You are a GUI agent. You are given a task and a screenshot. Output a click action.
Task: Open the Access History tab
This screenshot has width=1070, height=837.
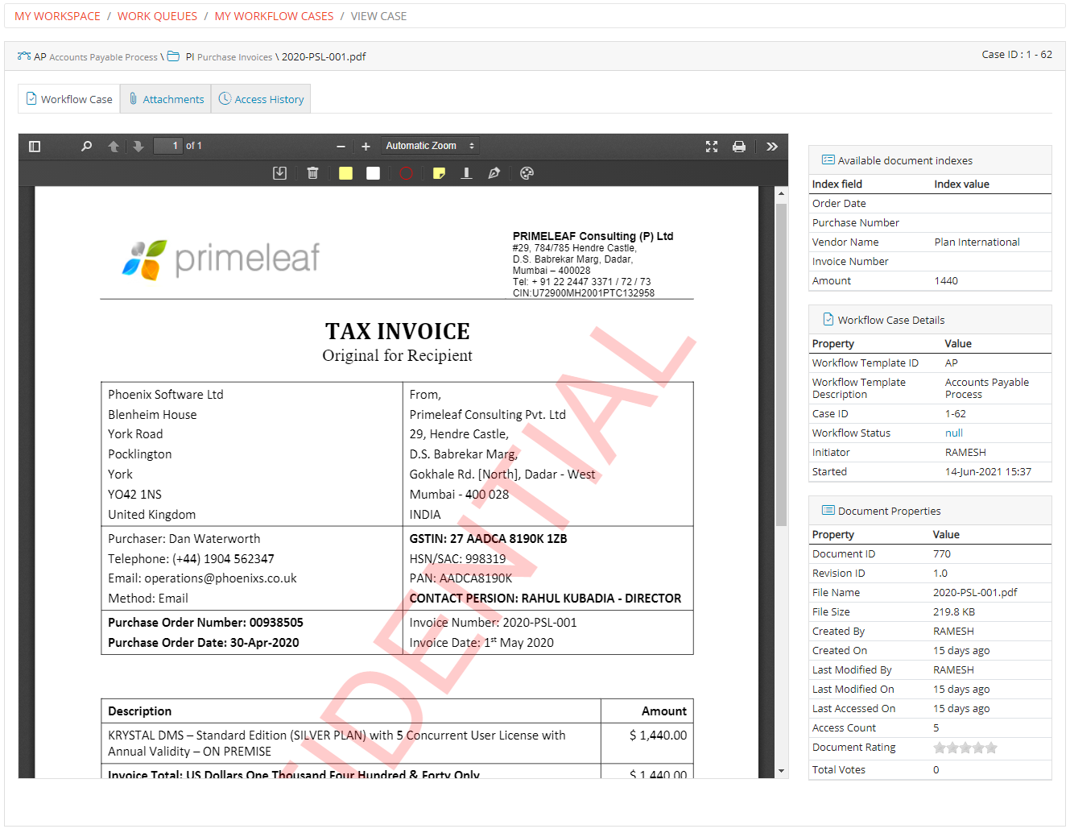click(261, 99)
